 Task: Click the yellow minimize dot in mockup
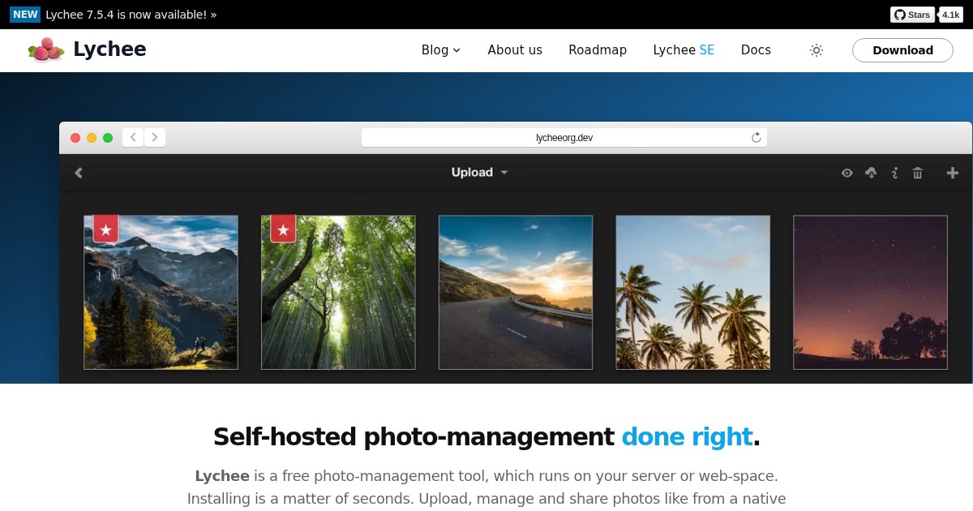coord(92,138)
